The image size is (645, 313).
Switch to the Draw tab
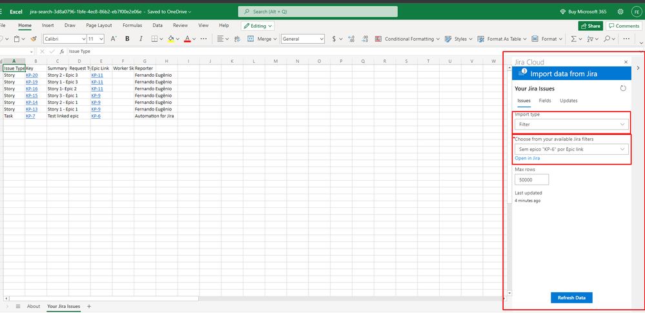coord(70,25)
